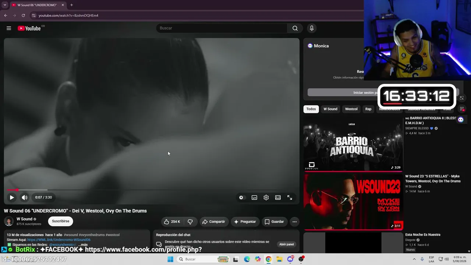This screenshot has height=265, width=471.
Task: Open File Explorer from the taskbar
Action: (279, 259)
